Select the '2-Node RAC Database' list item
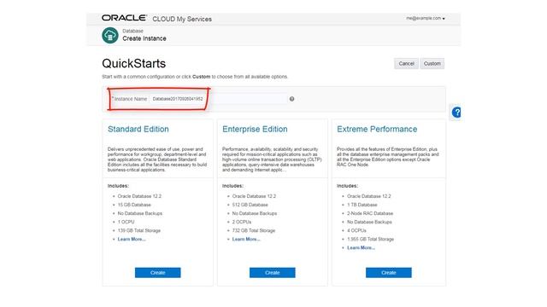This screenshot has width=547, height=307. 370,213
